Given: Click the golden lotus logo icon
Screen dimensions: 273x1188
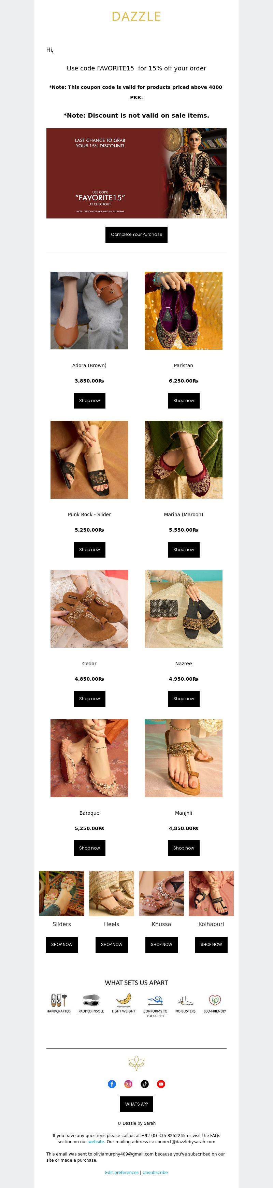Looking at the screenshot, I should click(x=136, y=1063).
